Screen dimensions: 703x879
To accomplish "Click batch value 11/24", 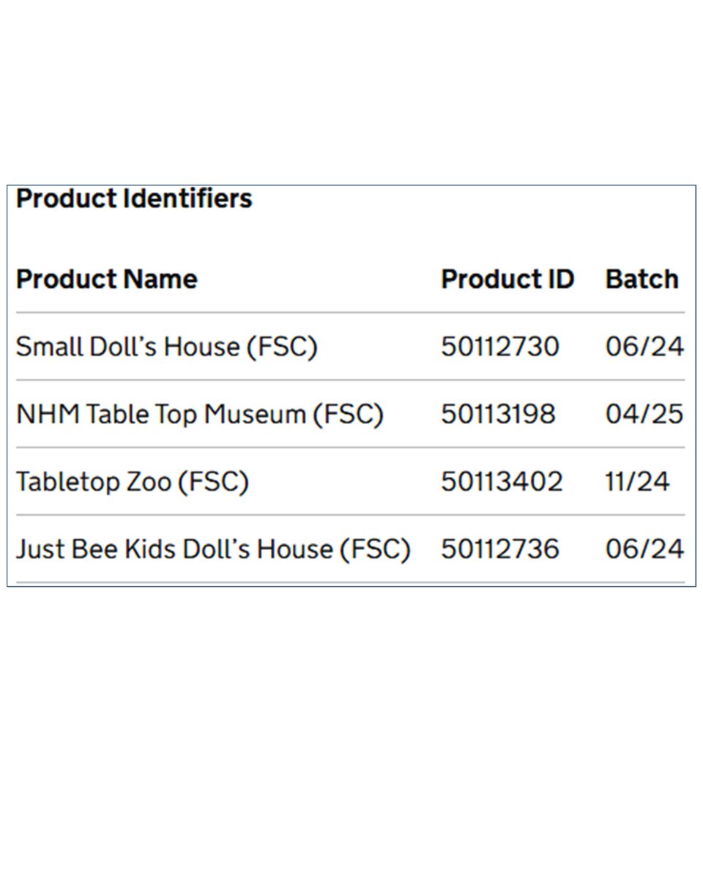I will (637, 481).
